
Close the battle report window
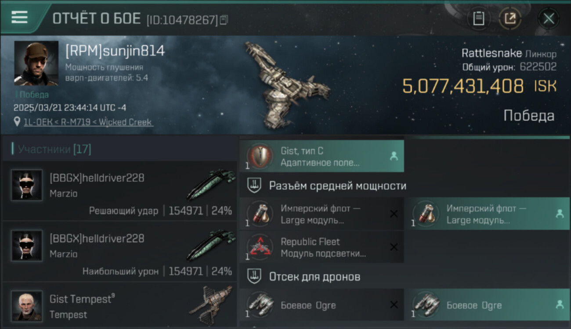click(x=549, y=18)
